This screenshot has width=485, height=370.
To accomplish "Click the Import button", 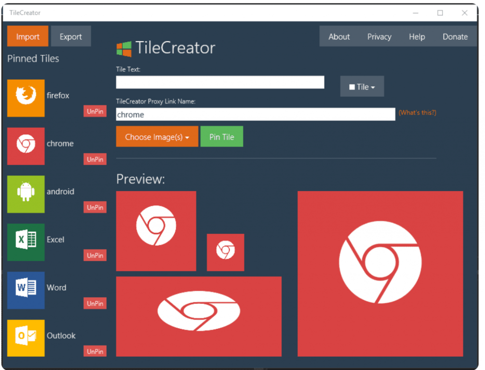I will (x=27, y=36).
